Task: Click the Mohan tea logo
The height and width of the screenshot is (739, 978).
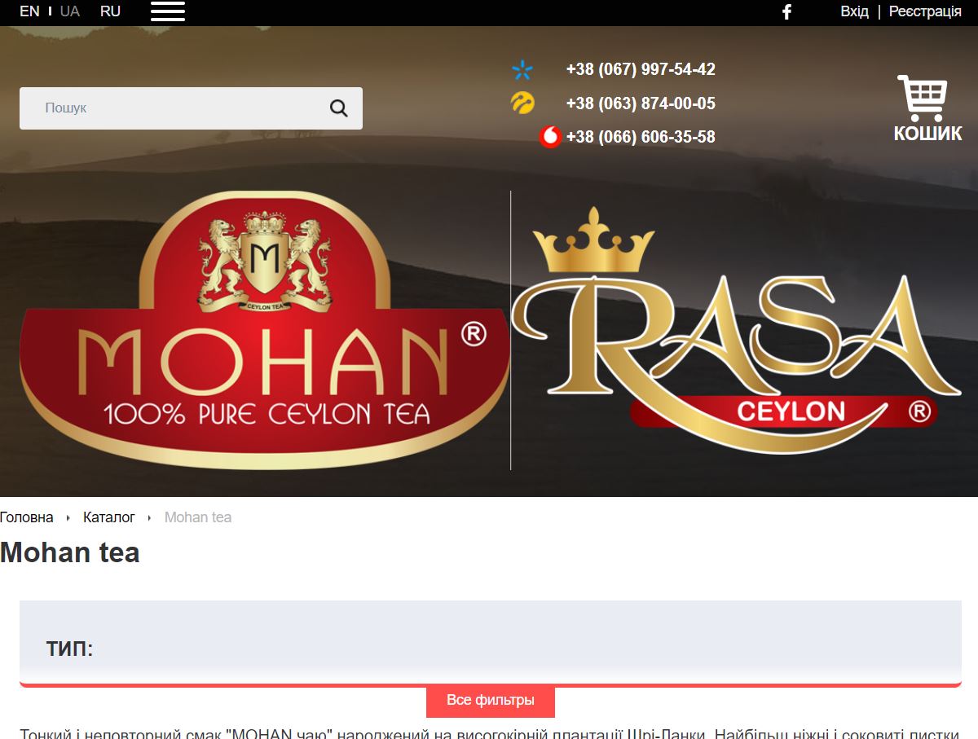Action: point(265,330)
